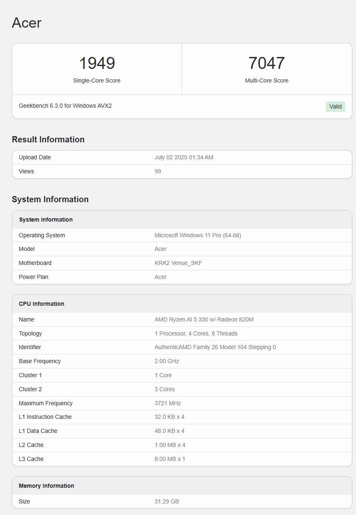Select the Maximum Frequency label

click(46, 403)
